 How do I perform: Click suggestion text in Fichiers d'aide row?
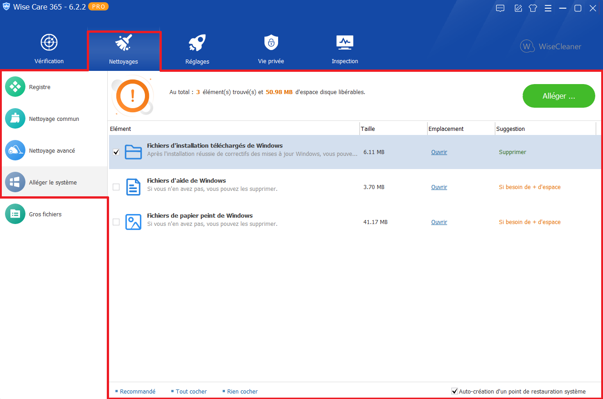(530, 187)
